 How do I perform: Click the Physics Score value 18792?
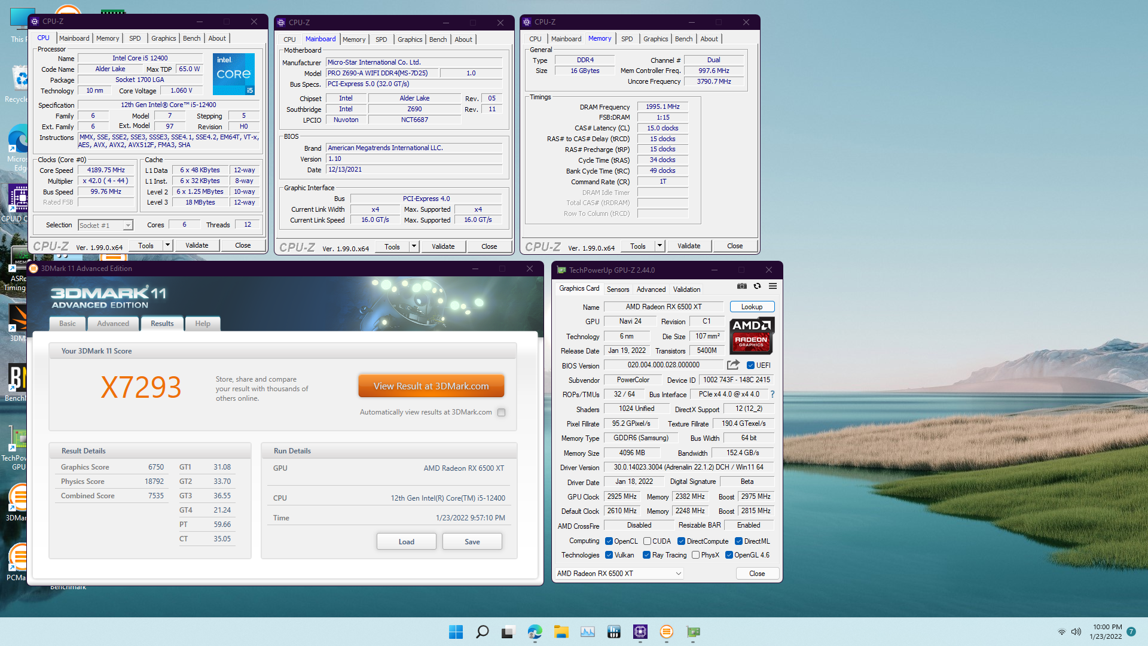(x=154, y=482)
